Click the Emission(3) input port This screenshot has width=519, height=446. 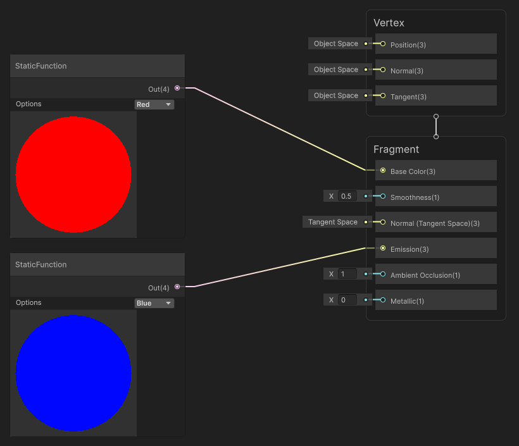[382, 249]
